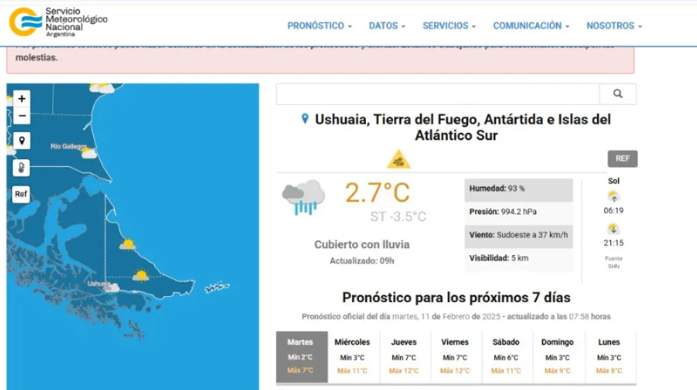Select the Miércoles forecast tab

352,356
